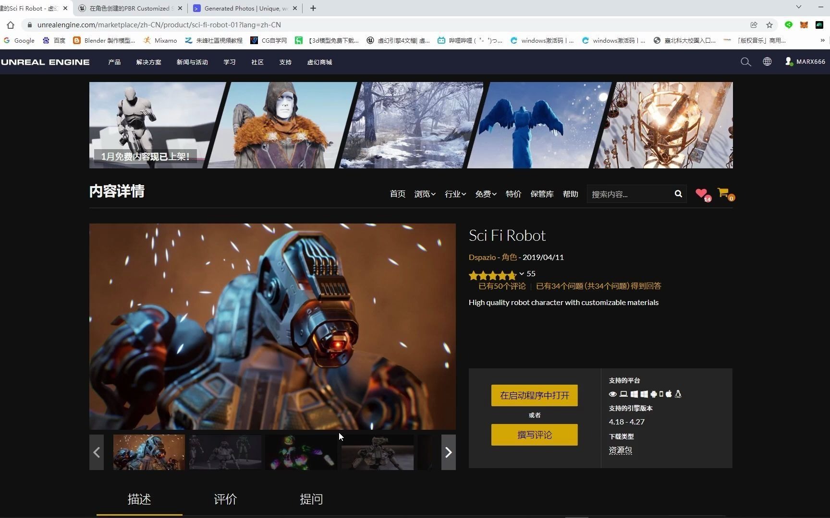Focus the 搜索内容 search field
This screenshot has height=518, width=830.
coord(629,194)
